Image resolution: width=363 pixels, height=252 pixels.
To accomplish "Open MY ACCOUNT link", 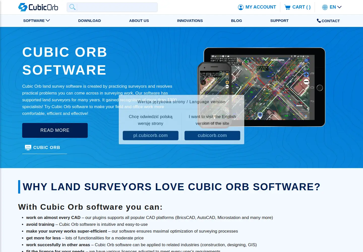I will [261, 7].
